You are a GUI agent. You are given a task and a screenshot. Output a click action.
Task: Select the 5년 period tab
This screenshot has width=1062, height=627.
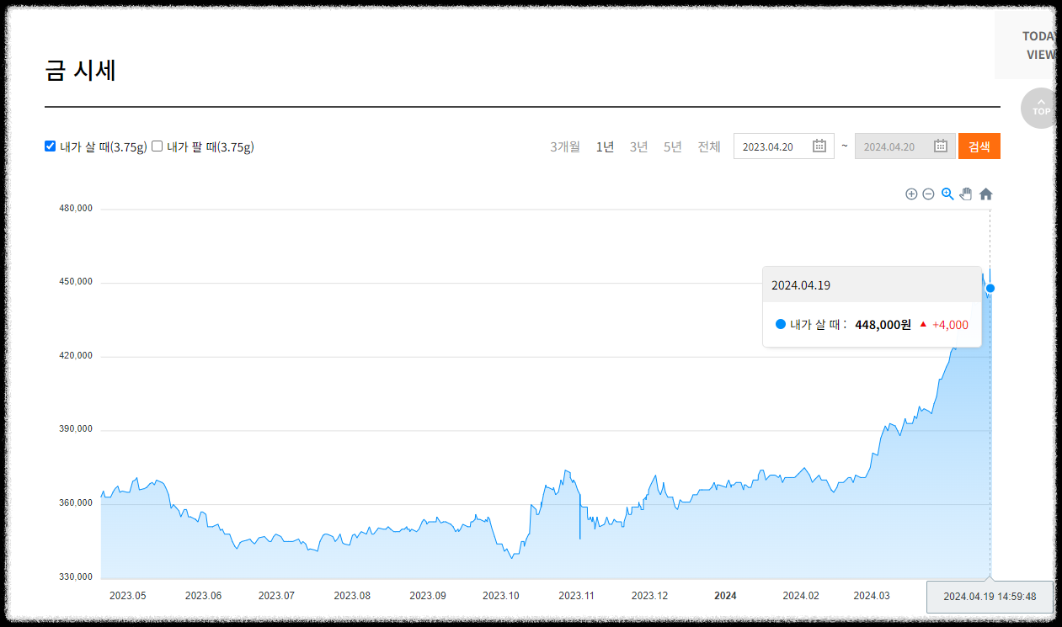[673, 146]
